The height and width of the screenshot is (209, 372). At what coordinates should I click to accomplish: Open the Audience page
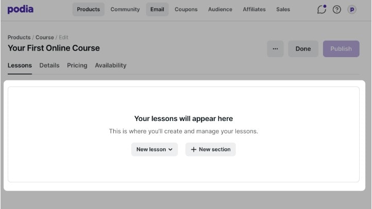[220, 9]
